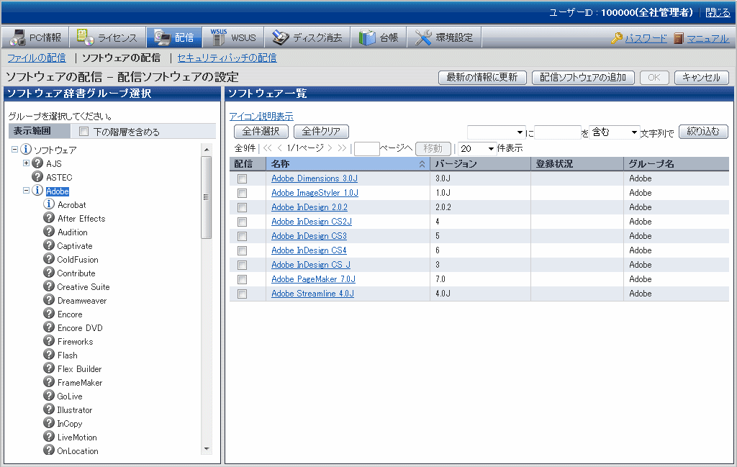Screen dimensions: 737x467
Task: Click the key icon beside パスワード
Action: coord(617,38)
